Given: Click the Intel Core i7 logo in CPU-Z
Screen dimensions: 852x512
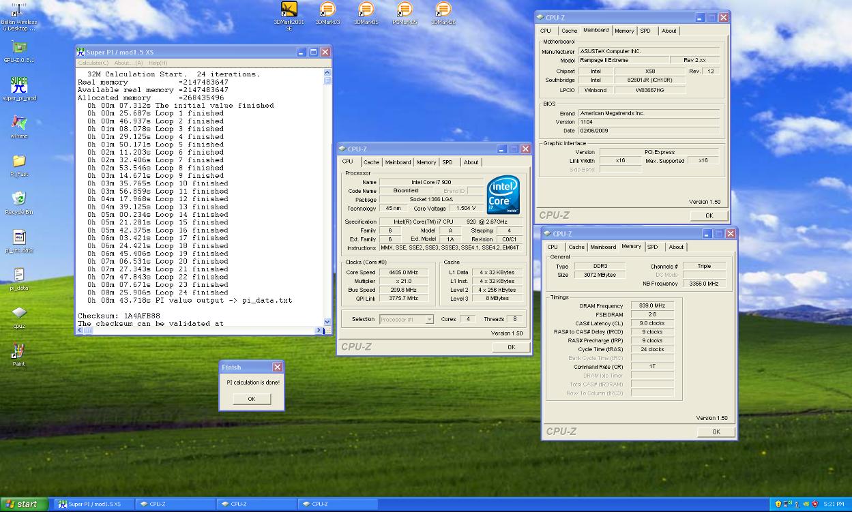Looking at the screenshot, I should [503, 195].
